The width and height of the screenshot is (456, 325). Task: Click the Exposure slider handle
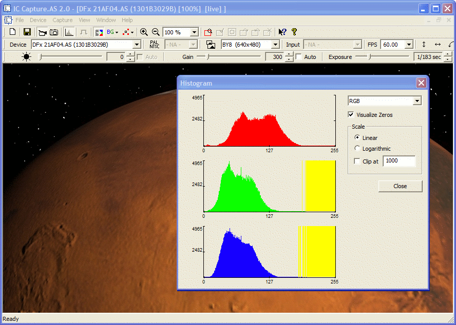(369, 57)
